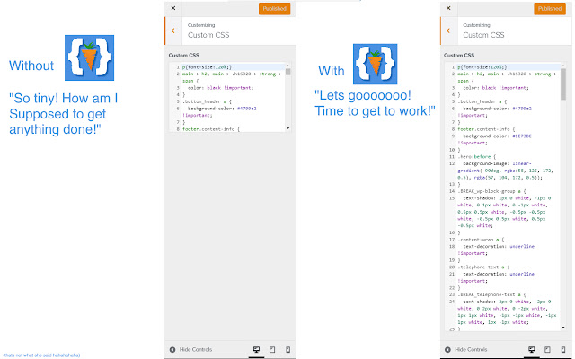Image resolution: width=575 pixels, height=359 pixels.
Task: Click scrollbar up arrow in short CSS editor
Action: click(x=287, y=66)
